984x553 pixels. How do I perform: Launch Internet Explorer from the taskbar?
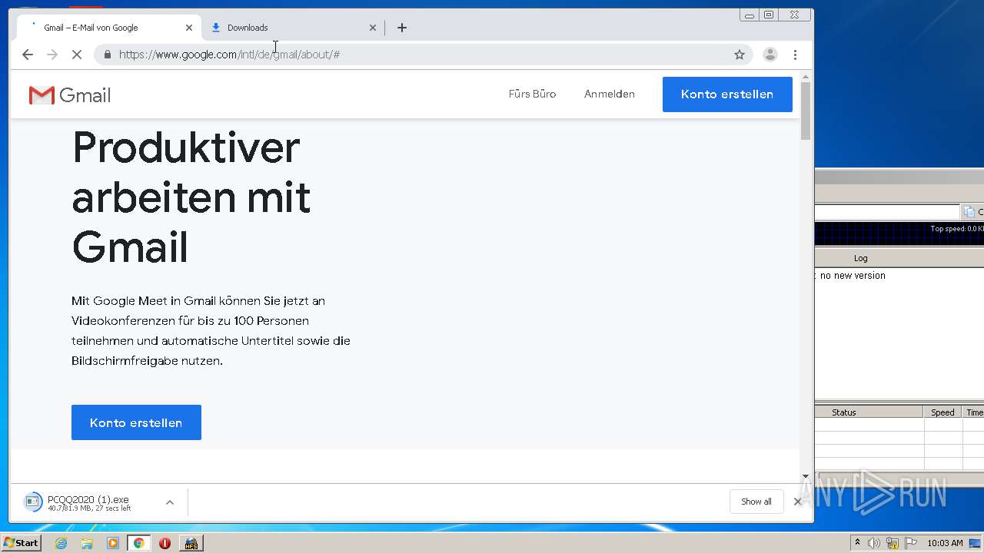tap(61, 543)
